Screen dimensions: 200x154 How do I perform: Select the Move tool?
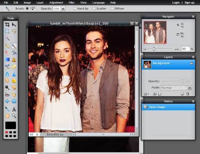point(14,25)
